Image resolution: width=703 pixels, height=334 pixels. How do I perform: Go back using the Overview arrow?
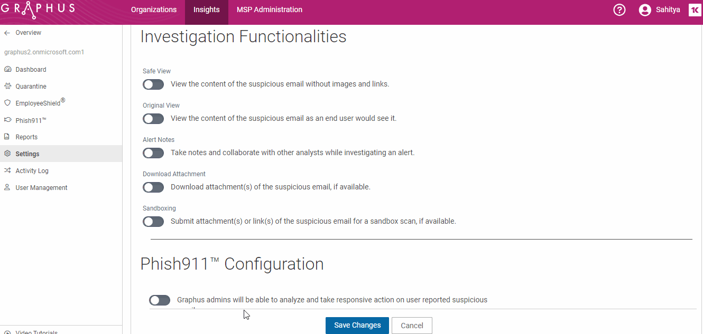[x=7, y=33]
